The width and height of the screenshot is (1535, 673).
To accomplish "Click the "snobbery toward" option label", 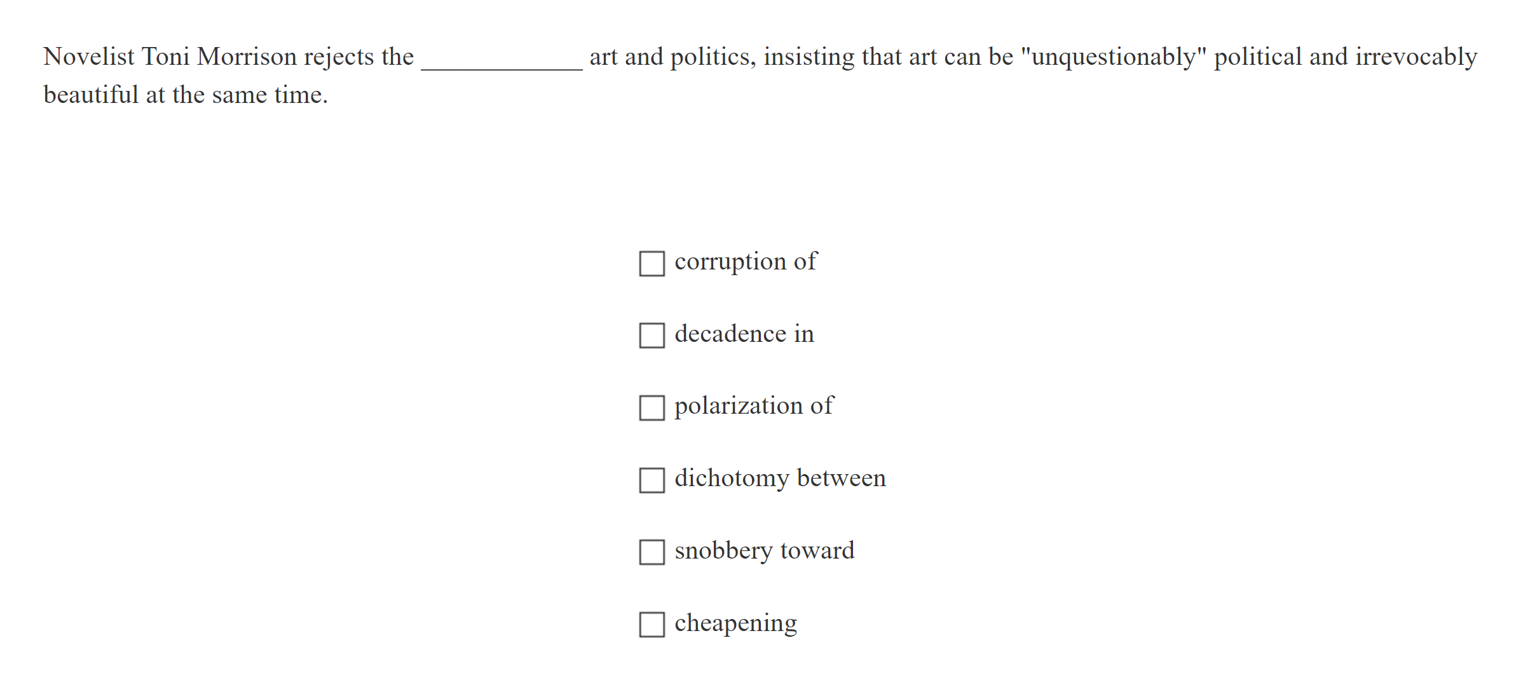I will click(765, 552).
